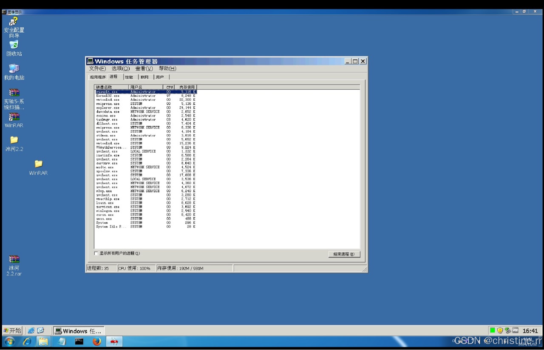The image size is (544, 350).
Task: Select the 进程 tab
Action: click(x=114, y=77)
